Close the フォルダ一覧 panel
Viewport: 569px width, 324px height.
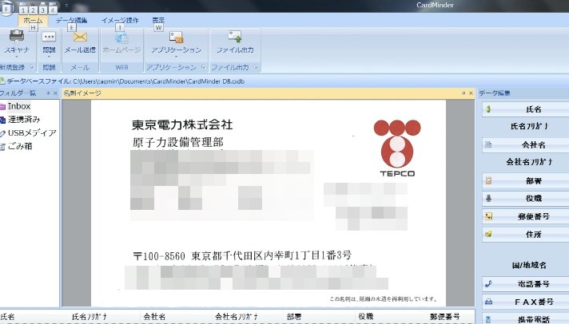pos(55,93)
